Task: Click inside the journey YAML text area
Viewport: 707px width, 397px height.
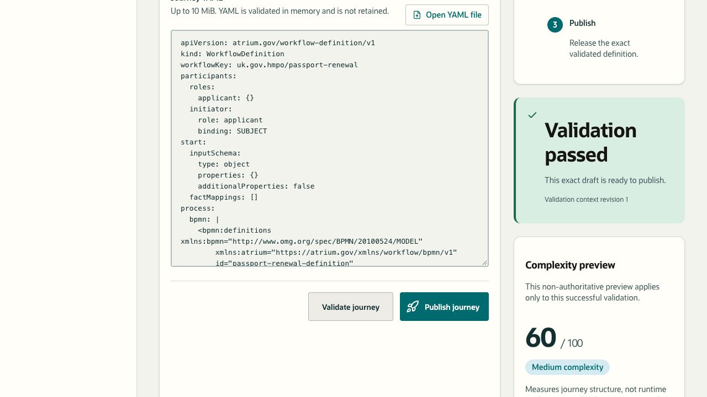Action: tap(330, 148)
